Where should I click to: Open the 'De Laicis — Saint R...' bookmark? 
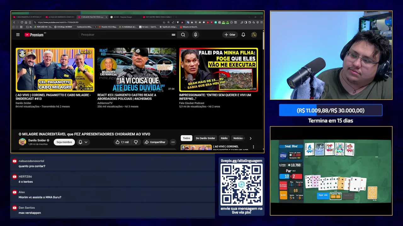click(148, 27)
